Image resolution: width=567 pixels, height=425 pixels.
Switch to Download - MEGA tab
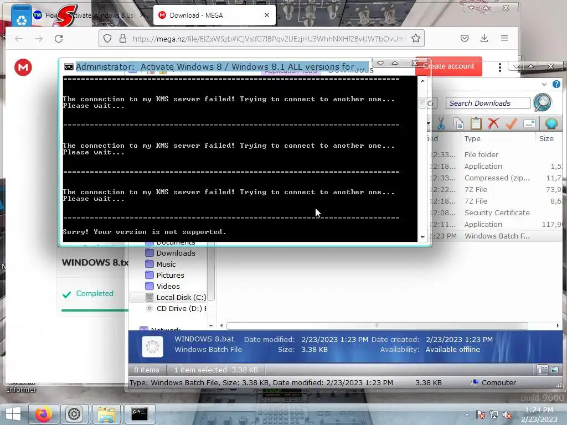point(214,15)
